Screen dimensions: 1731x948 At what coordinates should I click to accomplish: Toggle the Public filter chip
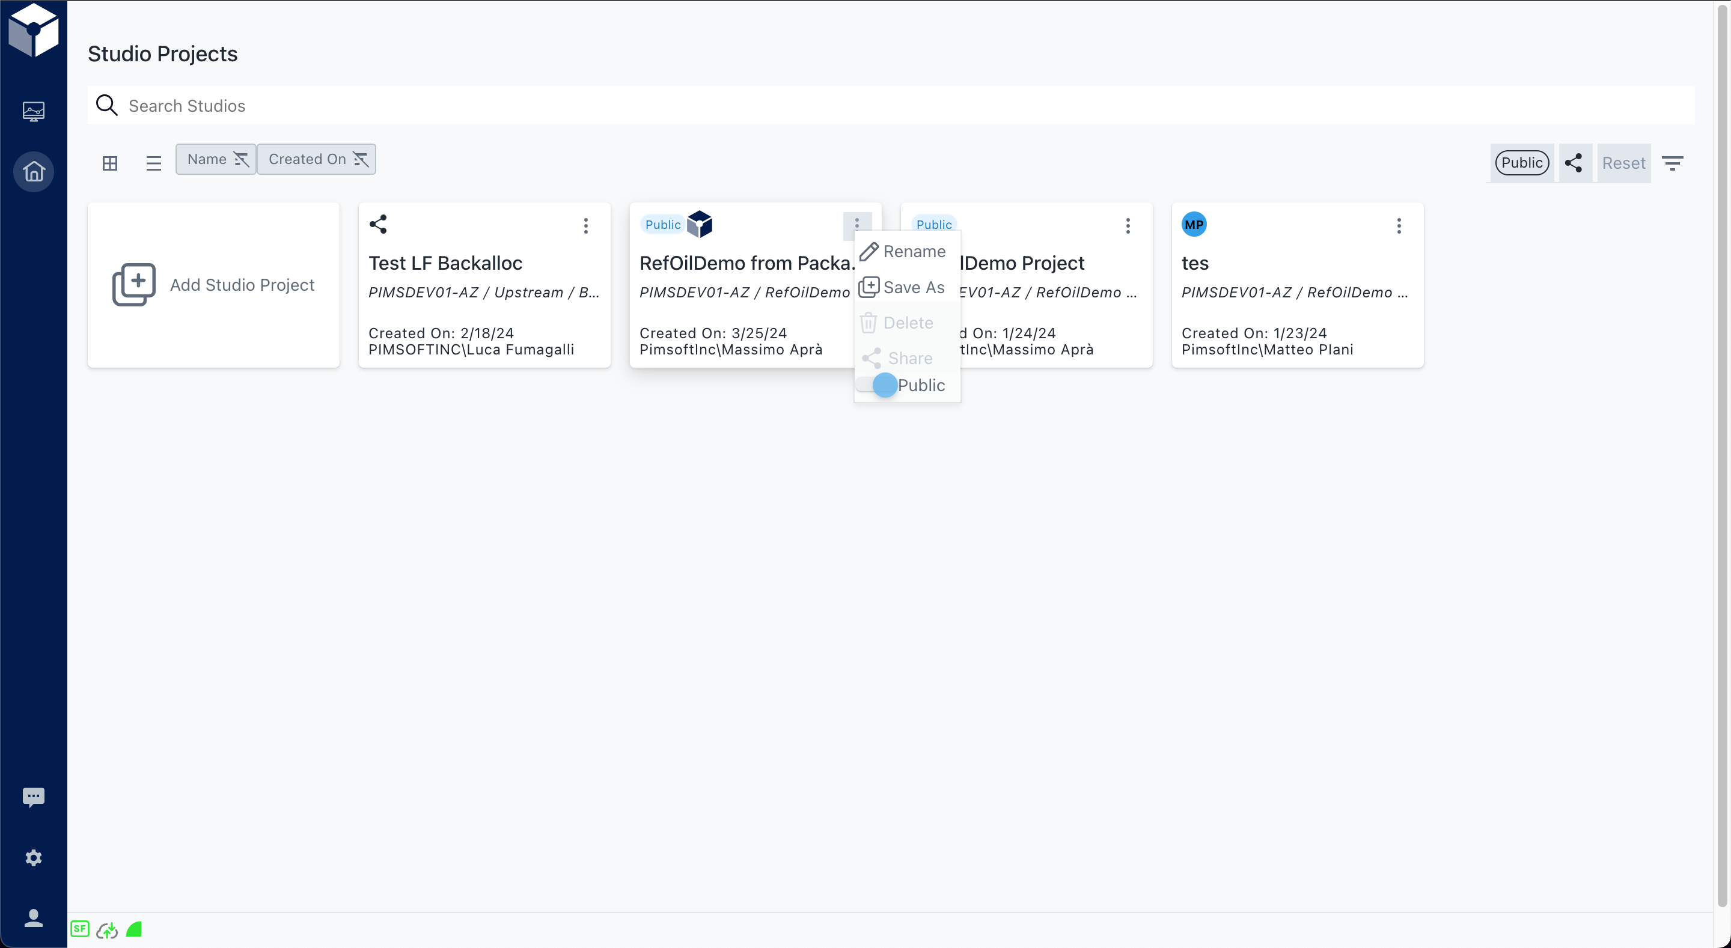pyautogui.click(x=1521, y=163)
